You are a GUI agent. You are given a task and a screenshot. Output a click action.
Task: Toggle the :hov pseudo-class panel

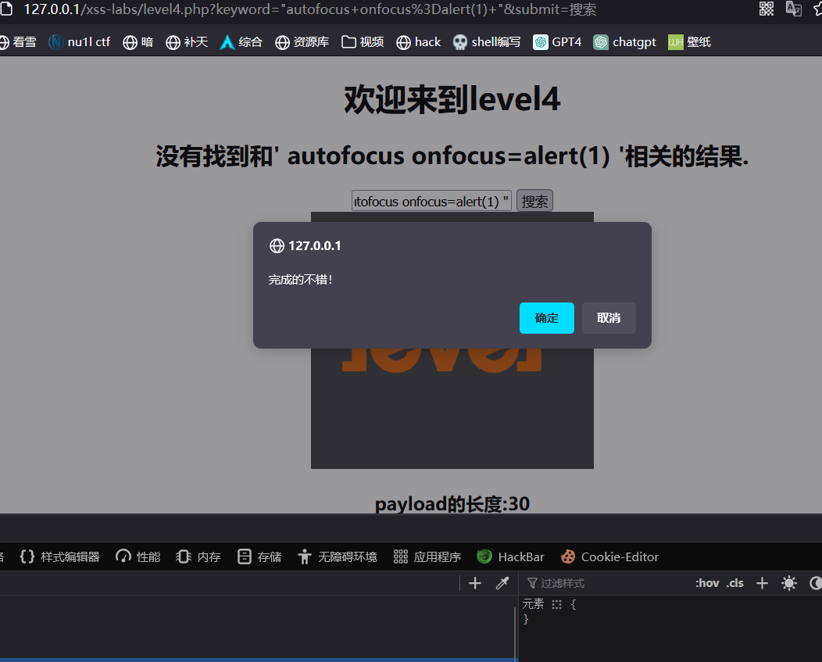(707, 583)
